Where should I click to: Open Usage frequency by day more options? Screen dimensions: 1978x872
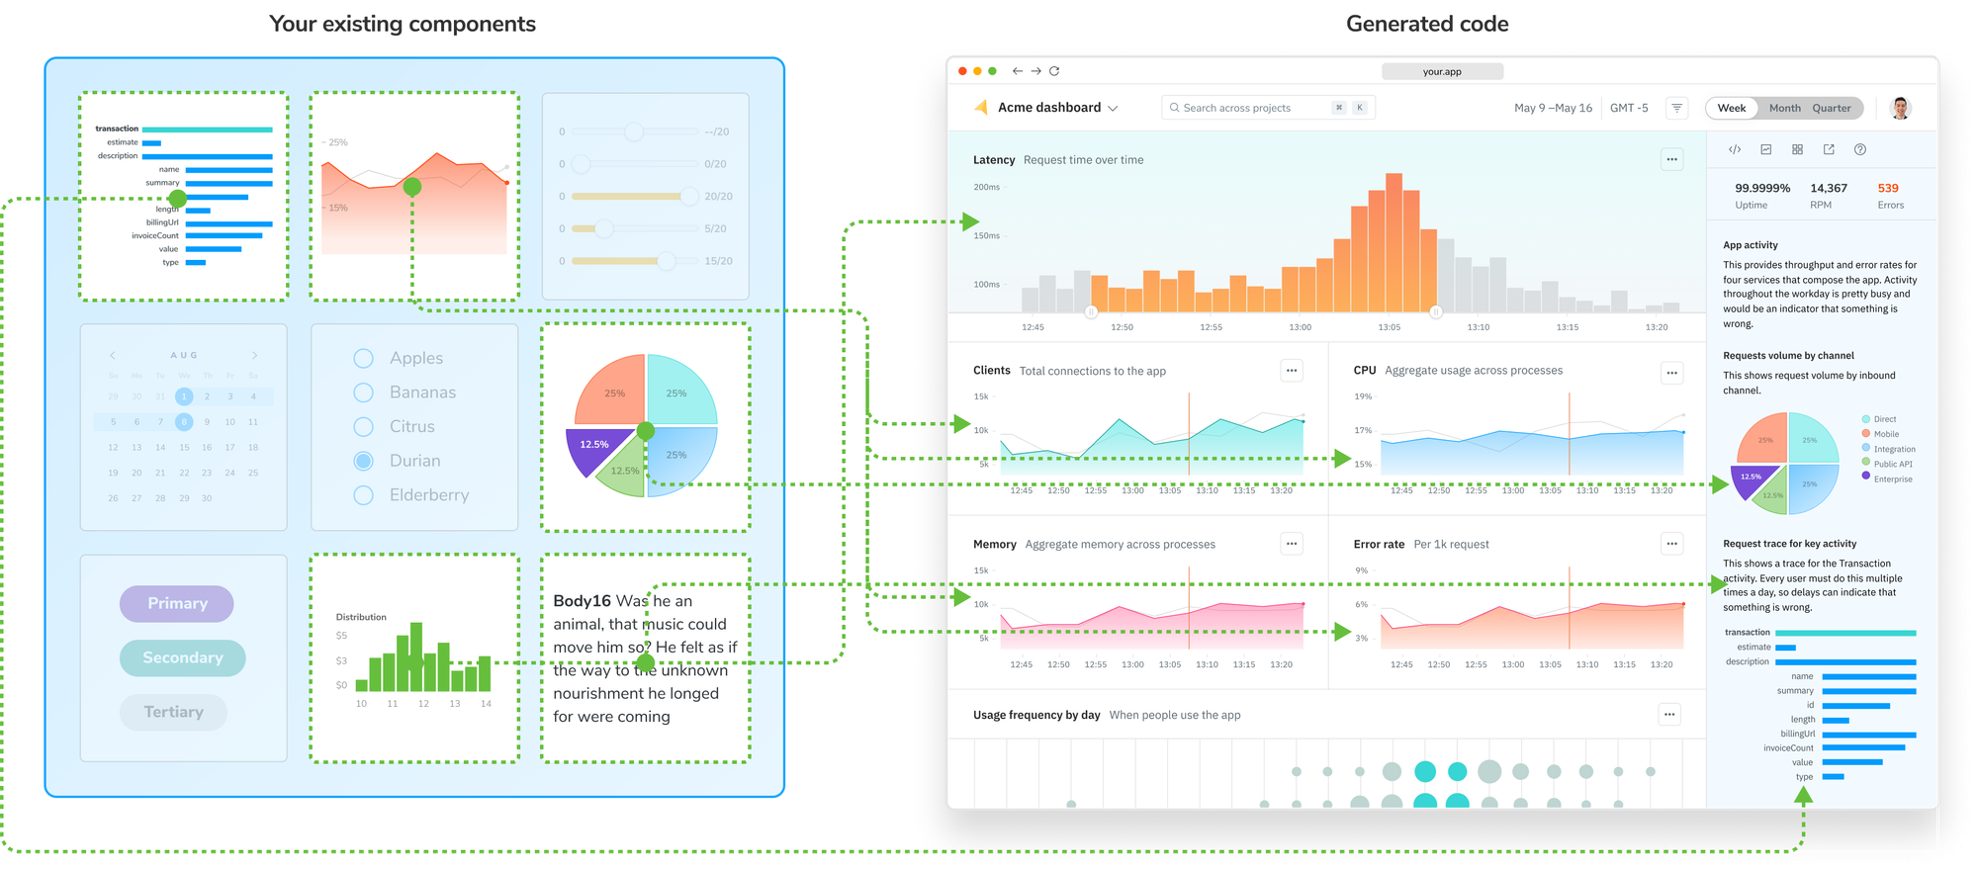[x=1669, y=715]
